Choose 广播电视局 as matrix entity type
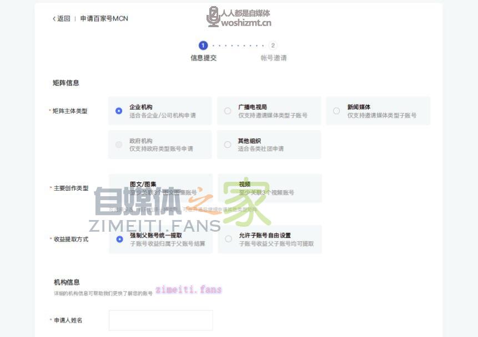Image resolution: width=478 pixels, height=337 pixels. pyautogui.click(x=228, y=111)
